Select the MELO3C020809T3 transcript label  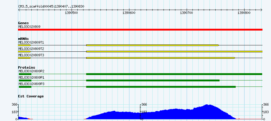coord(31,55)
